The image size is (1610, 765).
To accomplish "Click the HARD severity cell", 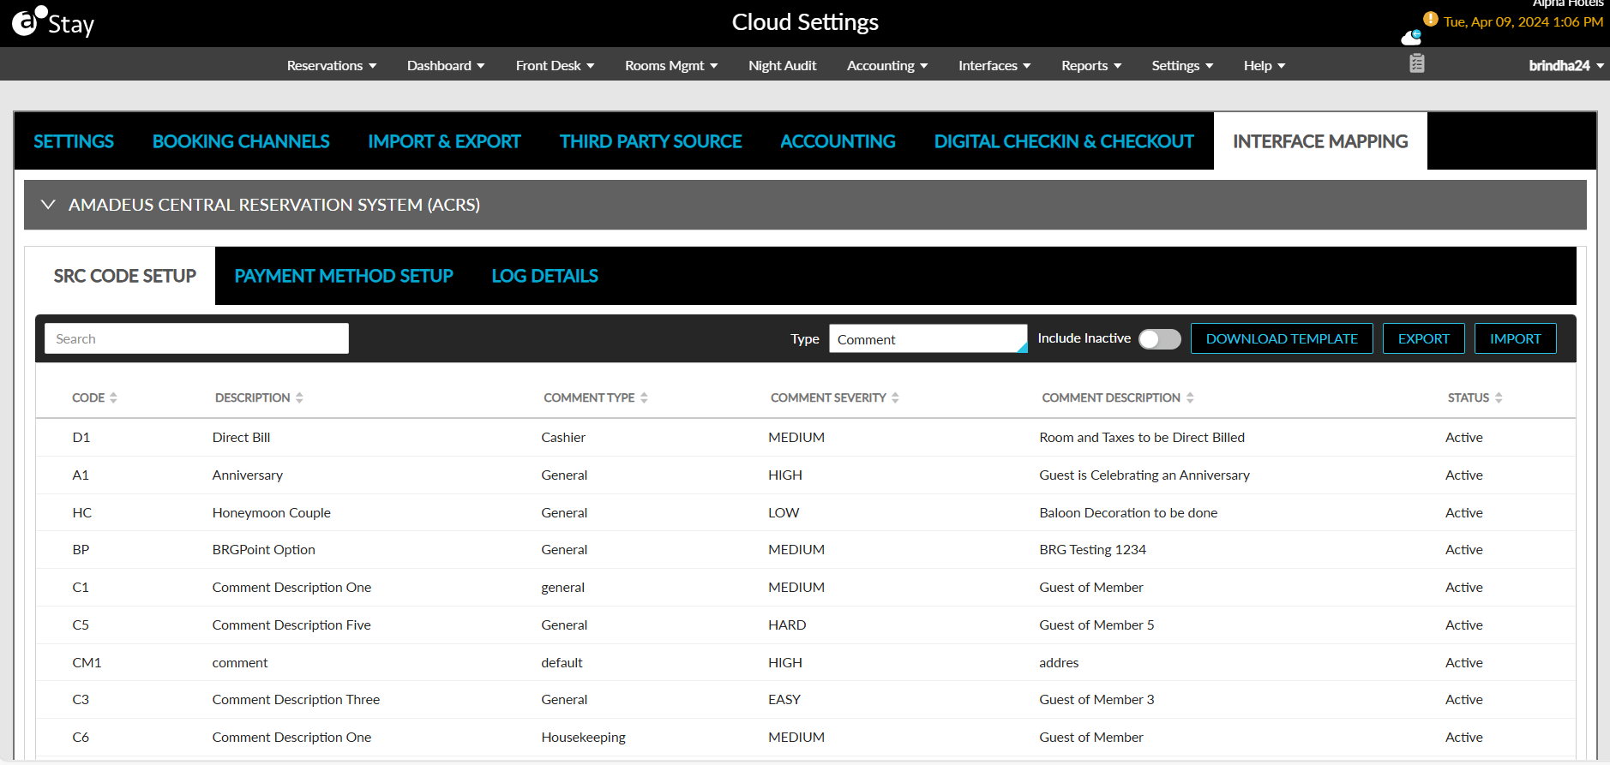I will 787,625.
